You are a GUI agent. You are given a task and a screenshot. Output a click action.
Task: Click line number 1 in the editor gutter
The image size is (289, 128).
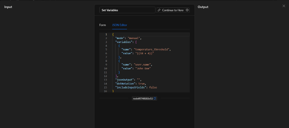pos(106,35)
